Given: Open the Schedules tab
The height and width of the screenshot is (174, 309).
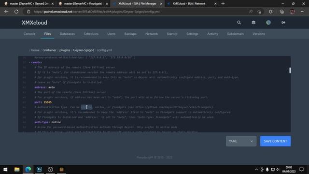Looking at the screenshot, I should [91, 34].
